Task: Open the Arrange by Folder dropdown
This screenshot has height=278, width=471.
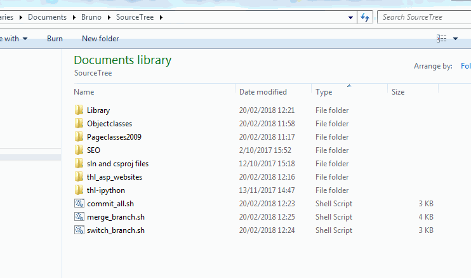Action: (x=465, y=66)
